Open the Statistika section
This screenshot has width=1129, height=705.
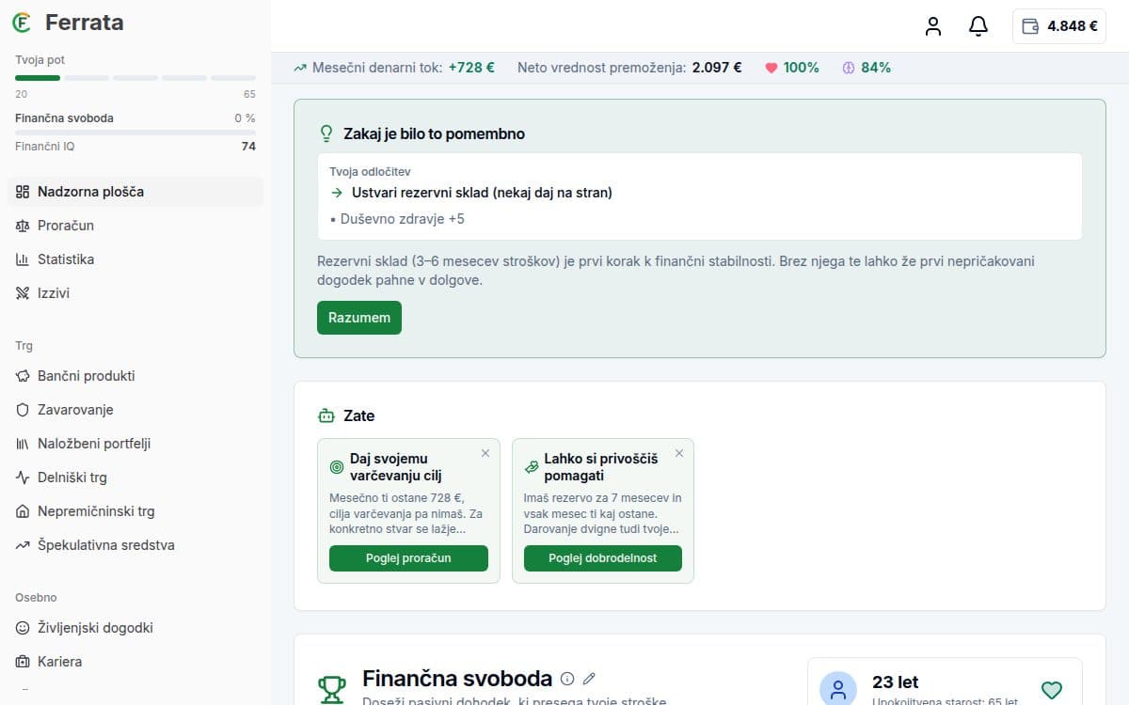[135, 259]
